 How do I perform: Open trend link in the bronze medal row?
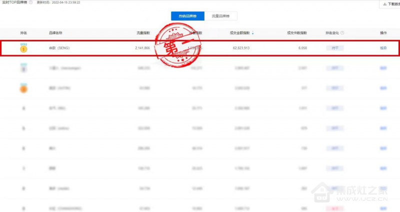(383, 88)
